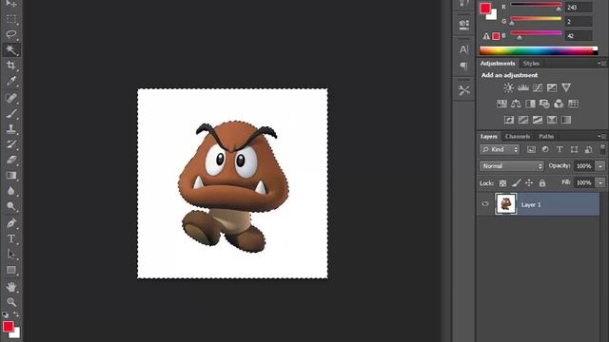Add Black & White adjustment

[530, 104]
